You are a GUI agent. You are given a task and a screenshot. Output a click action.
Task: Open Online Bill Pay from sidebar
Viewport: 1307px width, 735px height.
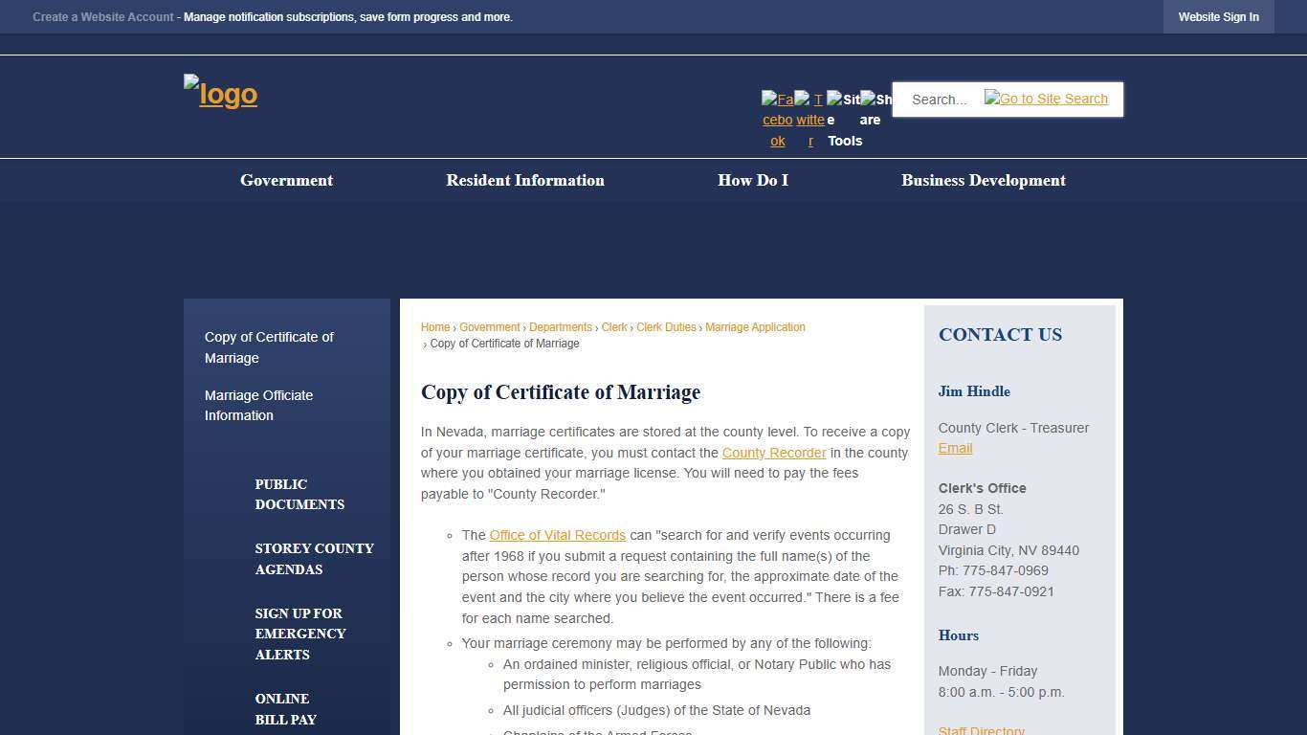point(285,709)
